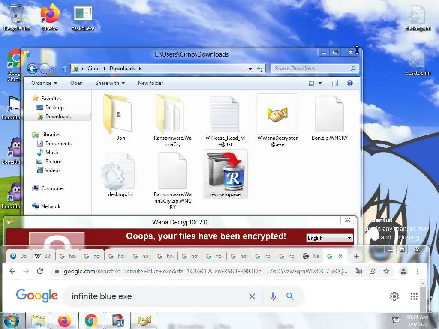Viewport: 439px width, 329px height.
Task: Close the active Google Chrome tab
Action: point(340,256)
